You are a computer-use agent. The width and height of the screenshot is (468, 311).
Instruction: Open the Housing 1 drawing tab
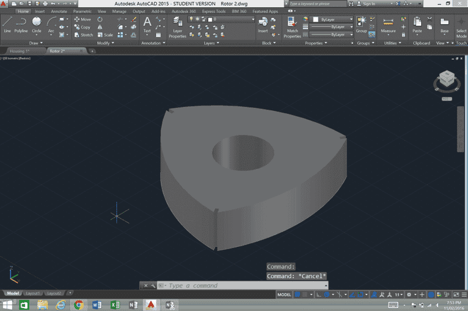coord(20,51)
